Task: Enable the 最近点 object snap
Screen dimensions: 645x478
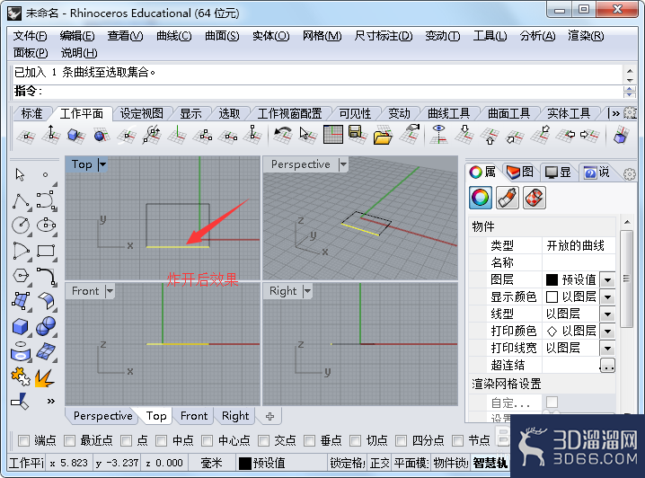Action: 69,440
